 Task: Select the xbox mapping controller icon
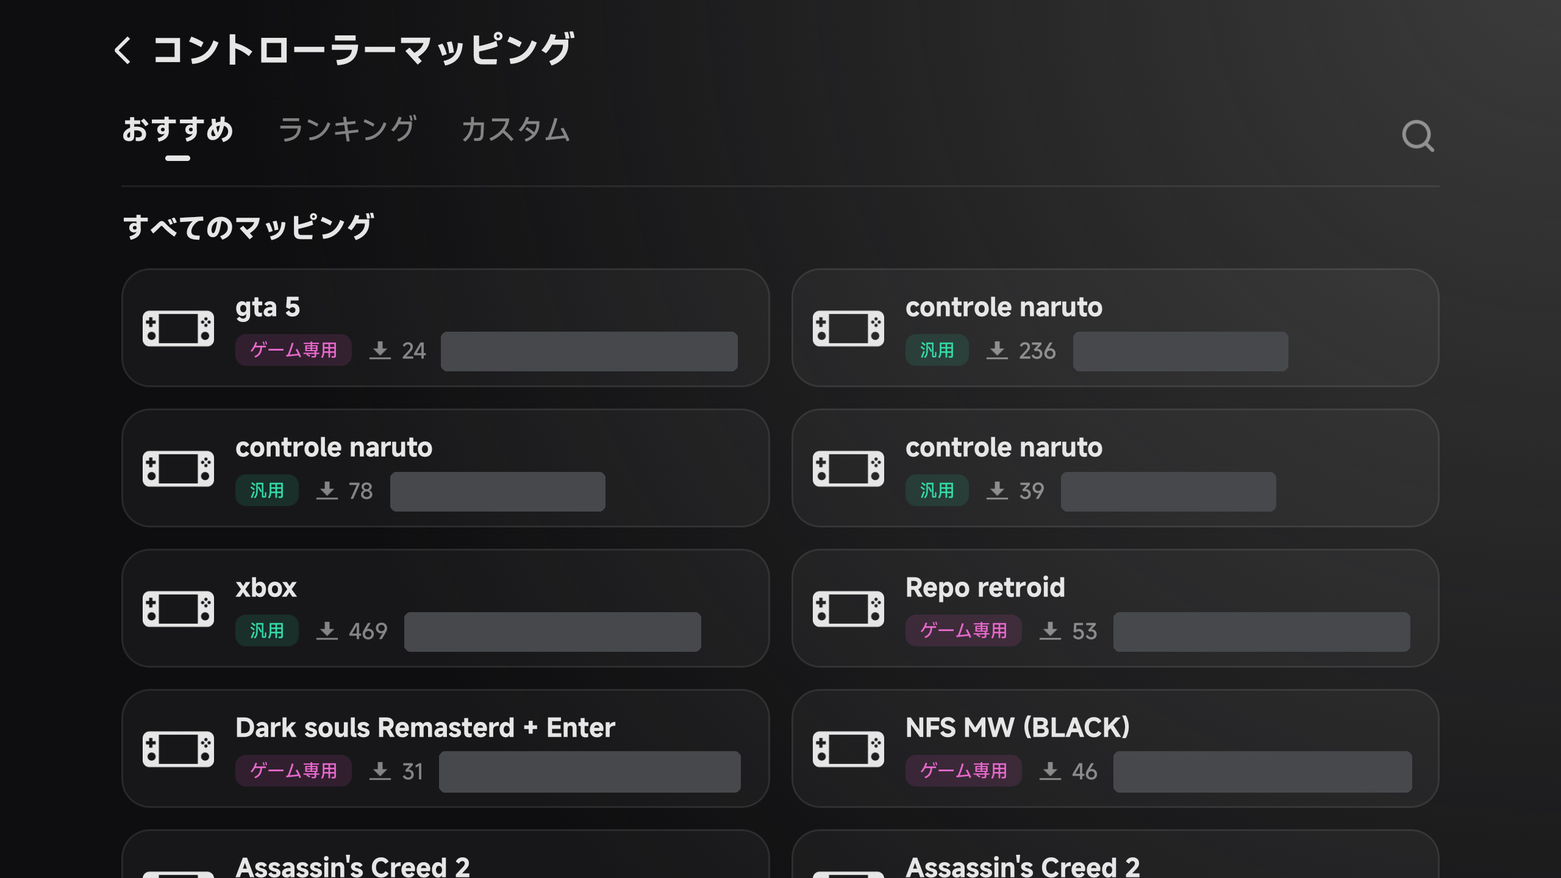pyautogui.click(x=178, y=609)
